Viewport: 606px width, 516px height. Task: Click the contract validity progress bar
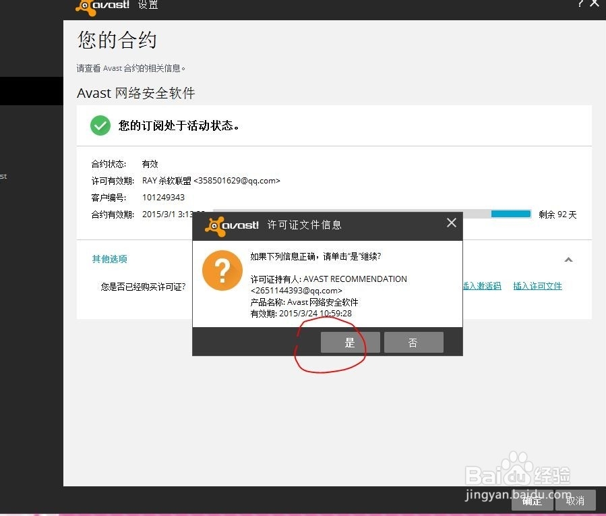[x=372, y=214]
